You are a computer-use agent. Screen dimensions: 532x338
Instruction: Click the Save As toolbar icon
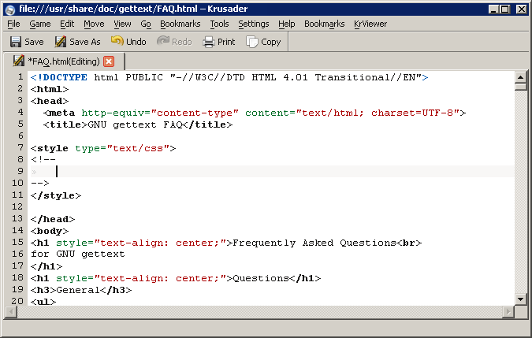(60, 42)
